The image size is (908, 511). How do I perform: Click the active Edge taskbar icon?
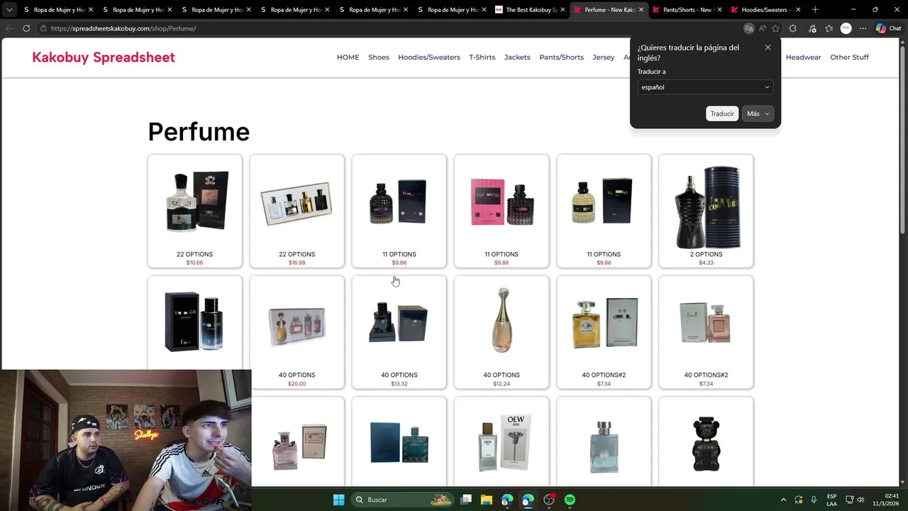pyautogui.click(x=528, y=500)
